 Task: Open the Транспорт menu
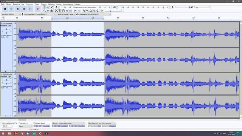tap(29, 4)
